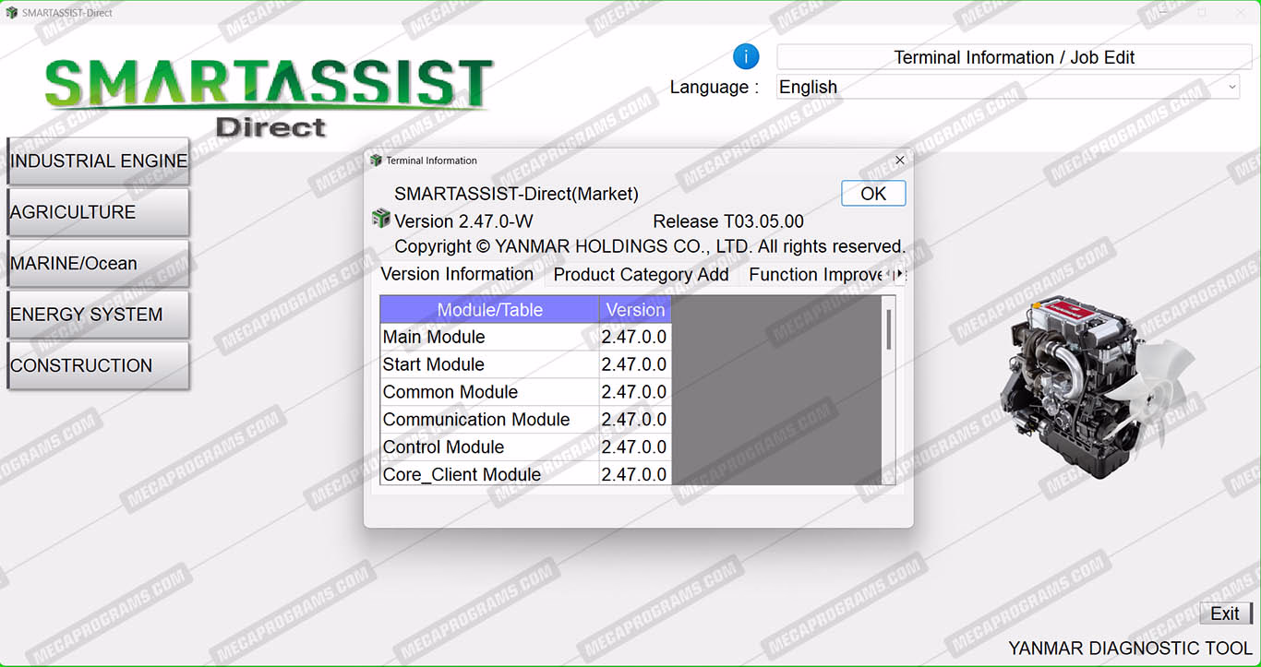The width and height of the screenshot is (1261, 667).
Task: Click the Main Module version 2.47.0.0 cell
Action: click(x=635, y=337)
